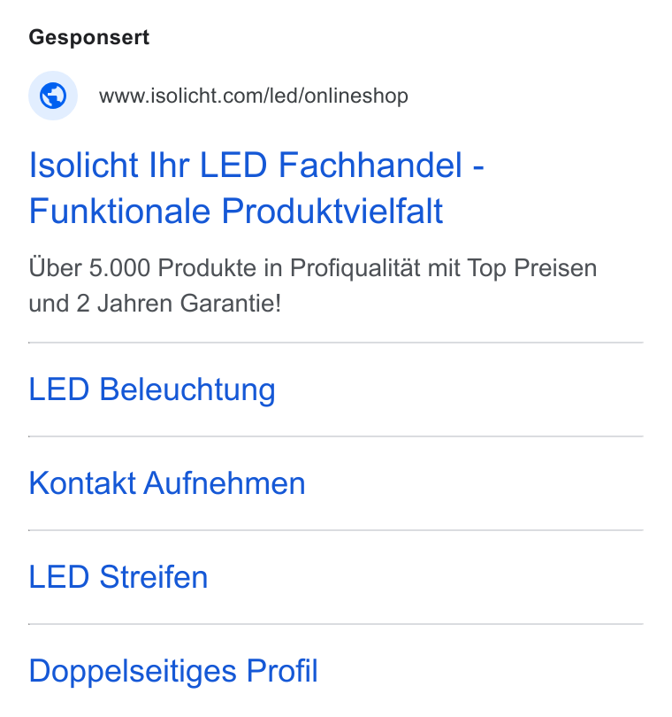Click the 'Funktionale Produktvielfalt' headline line

tap(236, 211)
